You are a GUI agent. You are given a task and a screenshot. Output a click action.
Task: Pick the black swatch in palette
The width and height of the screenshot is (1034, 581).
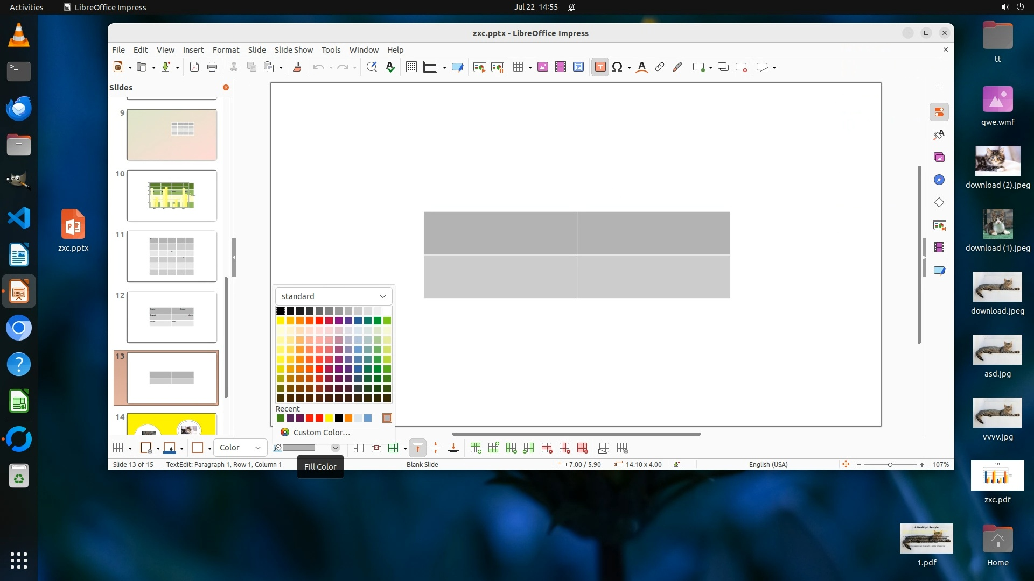[x=280, y=311]
